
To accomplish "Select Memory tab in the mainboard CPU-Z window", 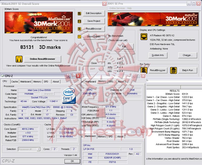I will coord(102,136).
